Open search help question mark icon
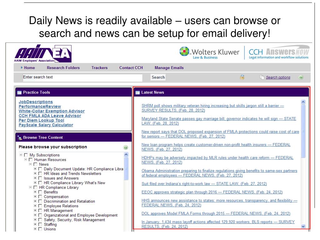The height and width of the screenshot is (240, 320). click(x=301, y=77)
